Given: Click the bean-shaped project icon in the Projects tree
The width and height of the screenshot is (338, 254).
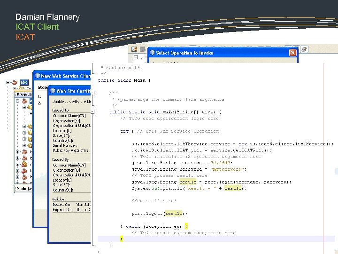Looking at the screenshot, I should point(24,164).
